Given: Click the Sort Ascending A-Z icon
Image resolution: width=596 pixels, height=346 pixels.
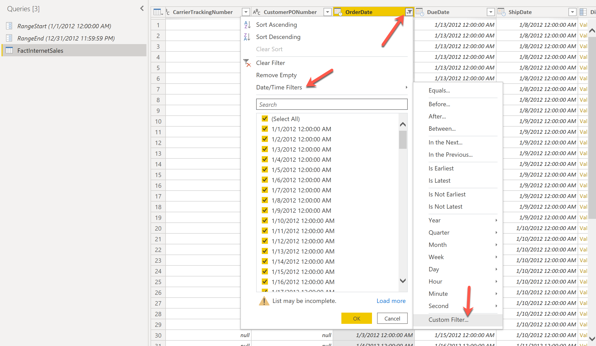Looking at the screenshot, I should click(x=247, y=25).
